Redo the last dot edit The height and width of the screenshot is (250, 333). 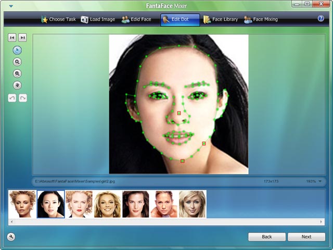(23, 98)
